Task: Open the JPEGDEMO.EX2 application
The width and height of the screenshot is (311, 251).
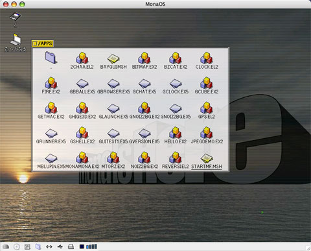Action: [x=207, y=132]
